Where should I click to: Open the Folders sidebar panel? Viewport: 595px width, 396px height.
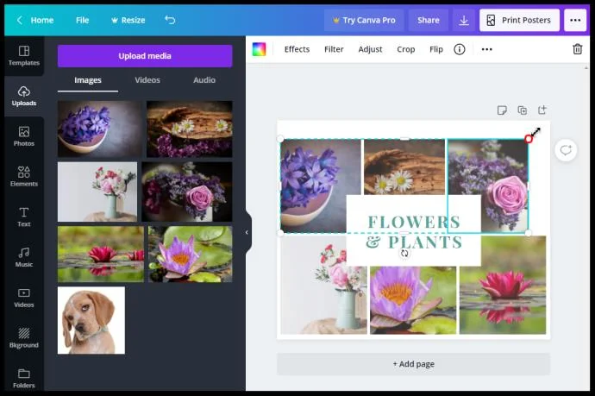[24, 378]
